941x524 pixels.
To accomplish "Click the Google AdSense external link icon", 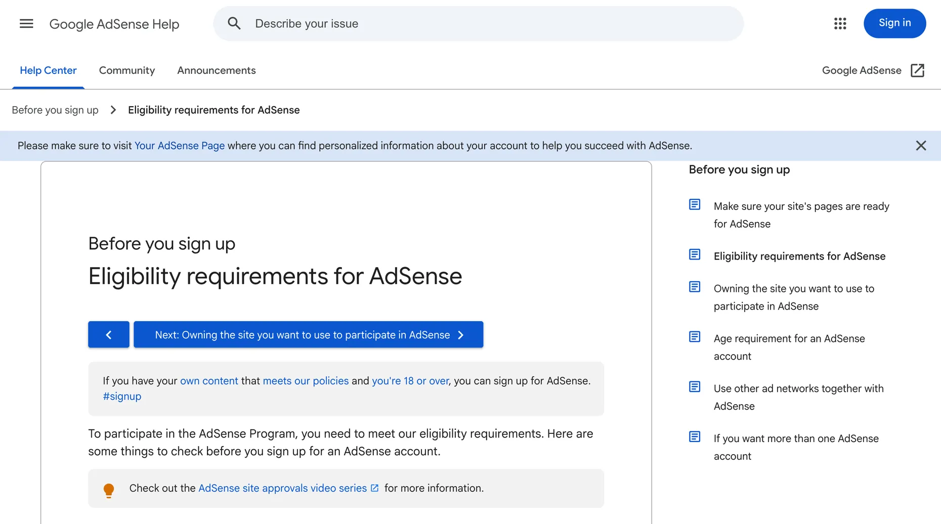I will (x=917, y=70).
